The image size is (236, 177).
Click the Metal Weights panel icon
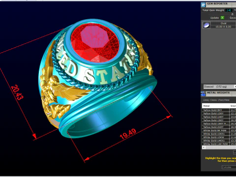pyautogui.click(x=203, y=94)
